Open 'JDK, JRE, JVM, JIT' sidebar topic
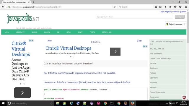Viewport: 189px width, 106px height. coord(157,49)
